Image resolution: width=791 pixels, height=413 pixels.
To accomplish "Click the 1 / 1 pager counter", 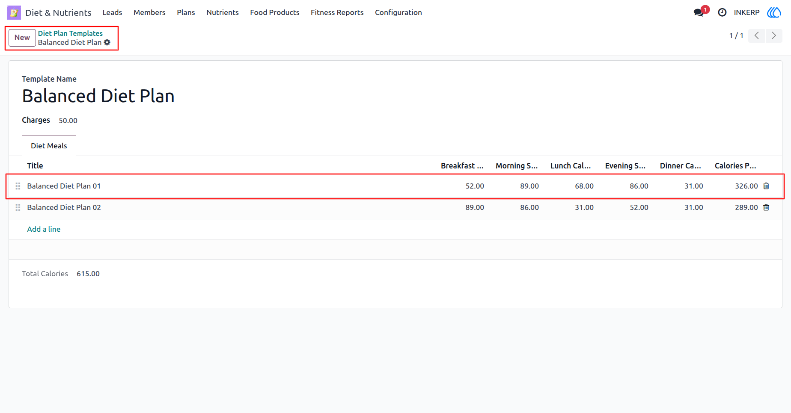I will pos(736,35).
